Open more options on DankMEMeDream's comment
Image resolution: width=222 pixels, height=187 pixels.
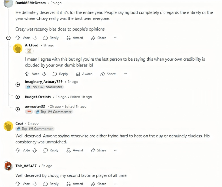pos(116,38)
